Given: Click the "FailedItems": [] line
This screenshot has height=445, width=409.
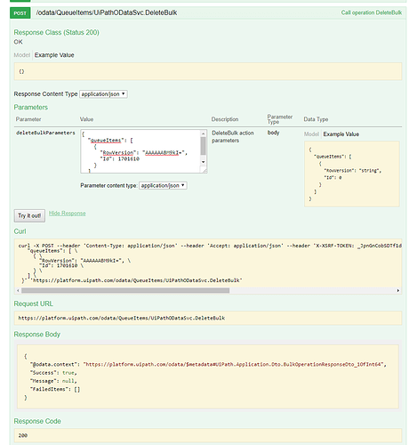Looking at the screenshot, I should (55, 389).
